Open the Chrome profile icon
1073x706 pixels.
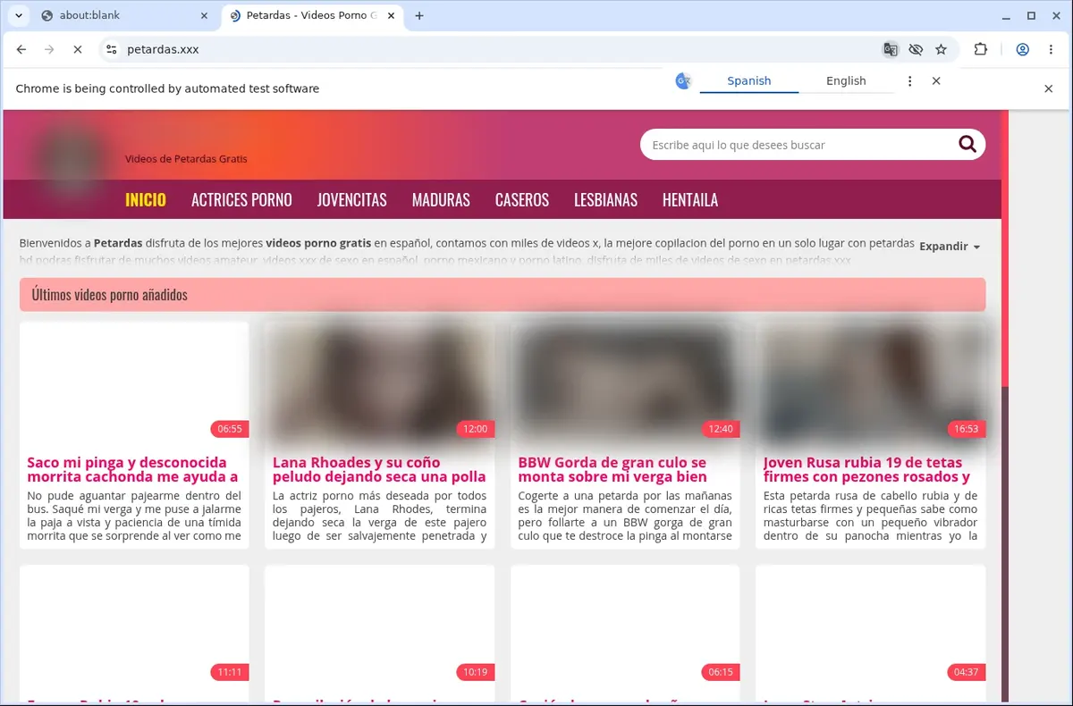1023,50
